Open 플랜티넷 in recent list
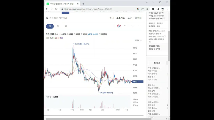The image size is (214, 120). click(x=151, y=111)
